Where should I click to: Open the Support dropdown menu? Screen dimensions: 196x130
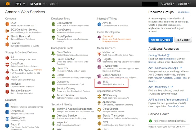183,4
